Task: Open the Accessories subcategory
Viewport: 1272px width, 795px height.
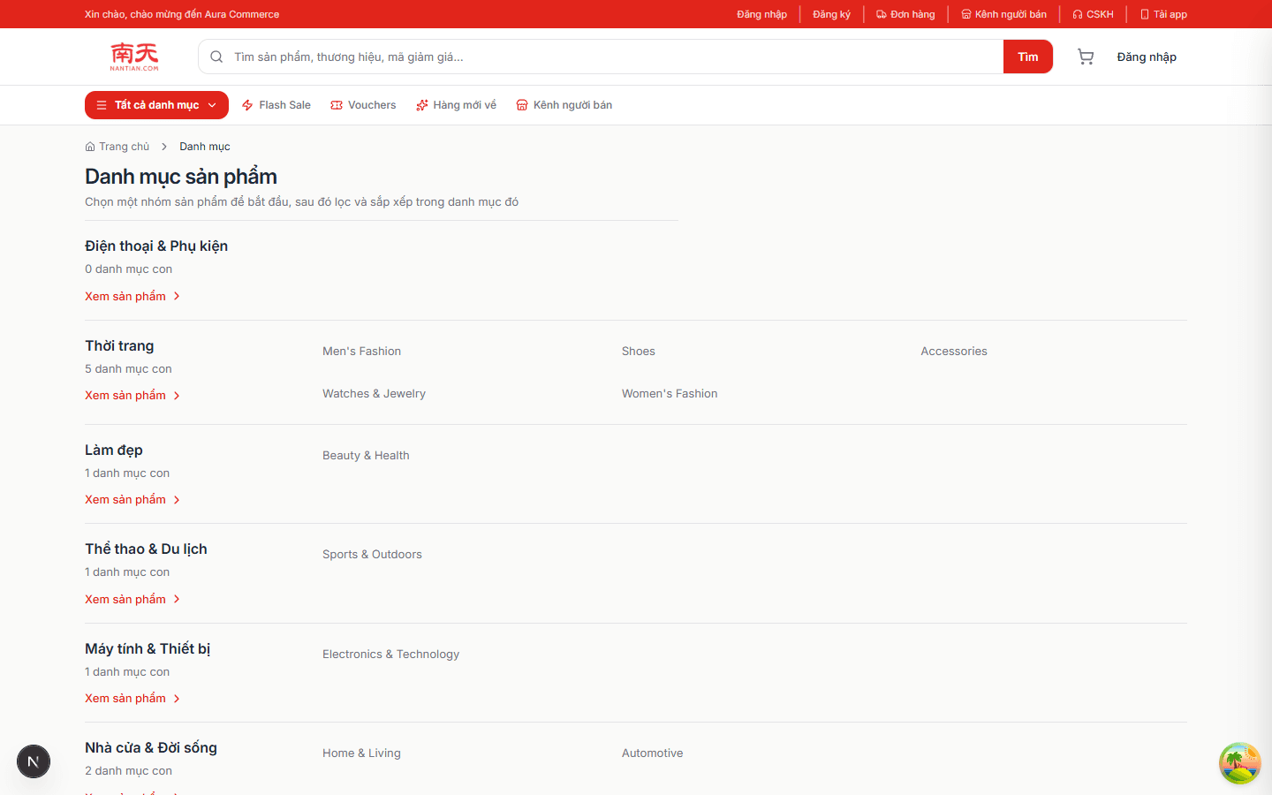Action: tap(954, 352)
